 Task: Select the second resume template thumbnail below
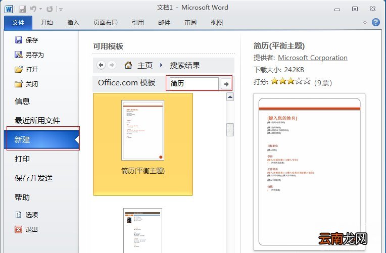(143, 230)
